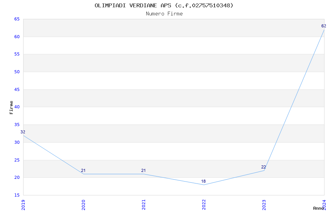This screenshot has width=328, height=212.
Task: Click the 2019 x-axis year label
Action: pos(23,205)
